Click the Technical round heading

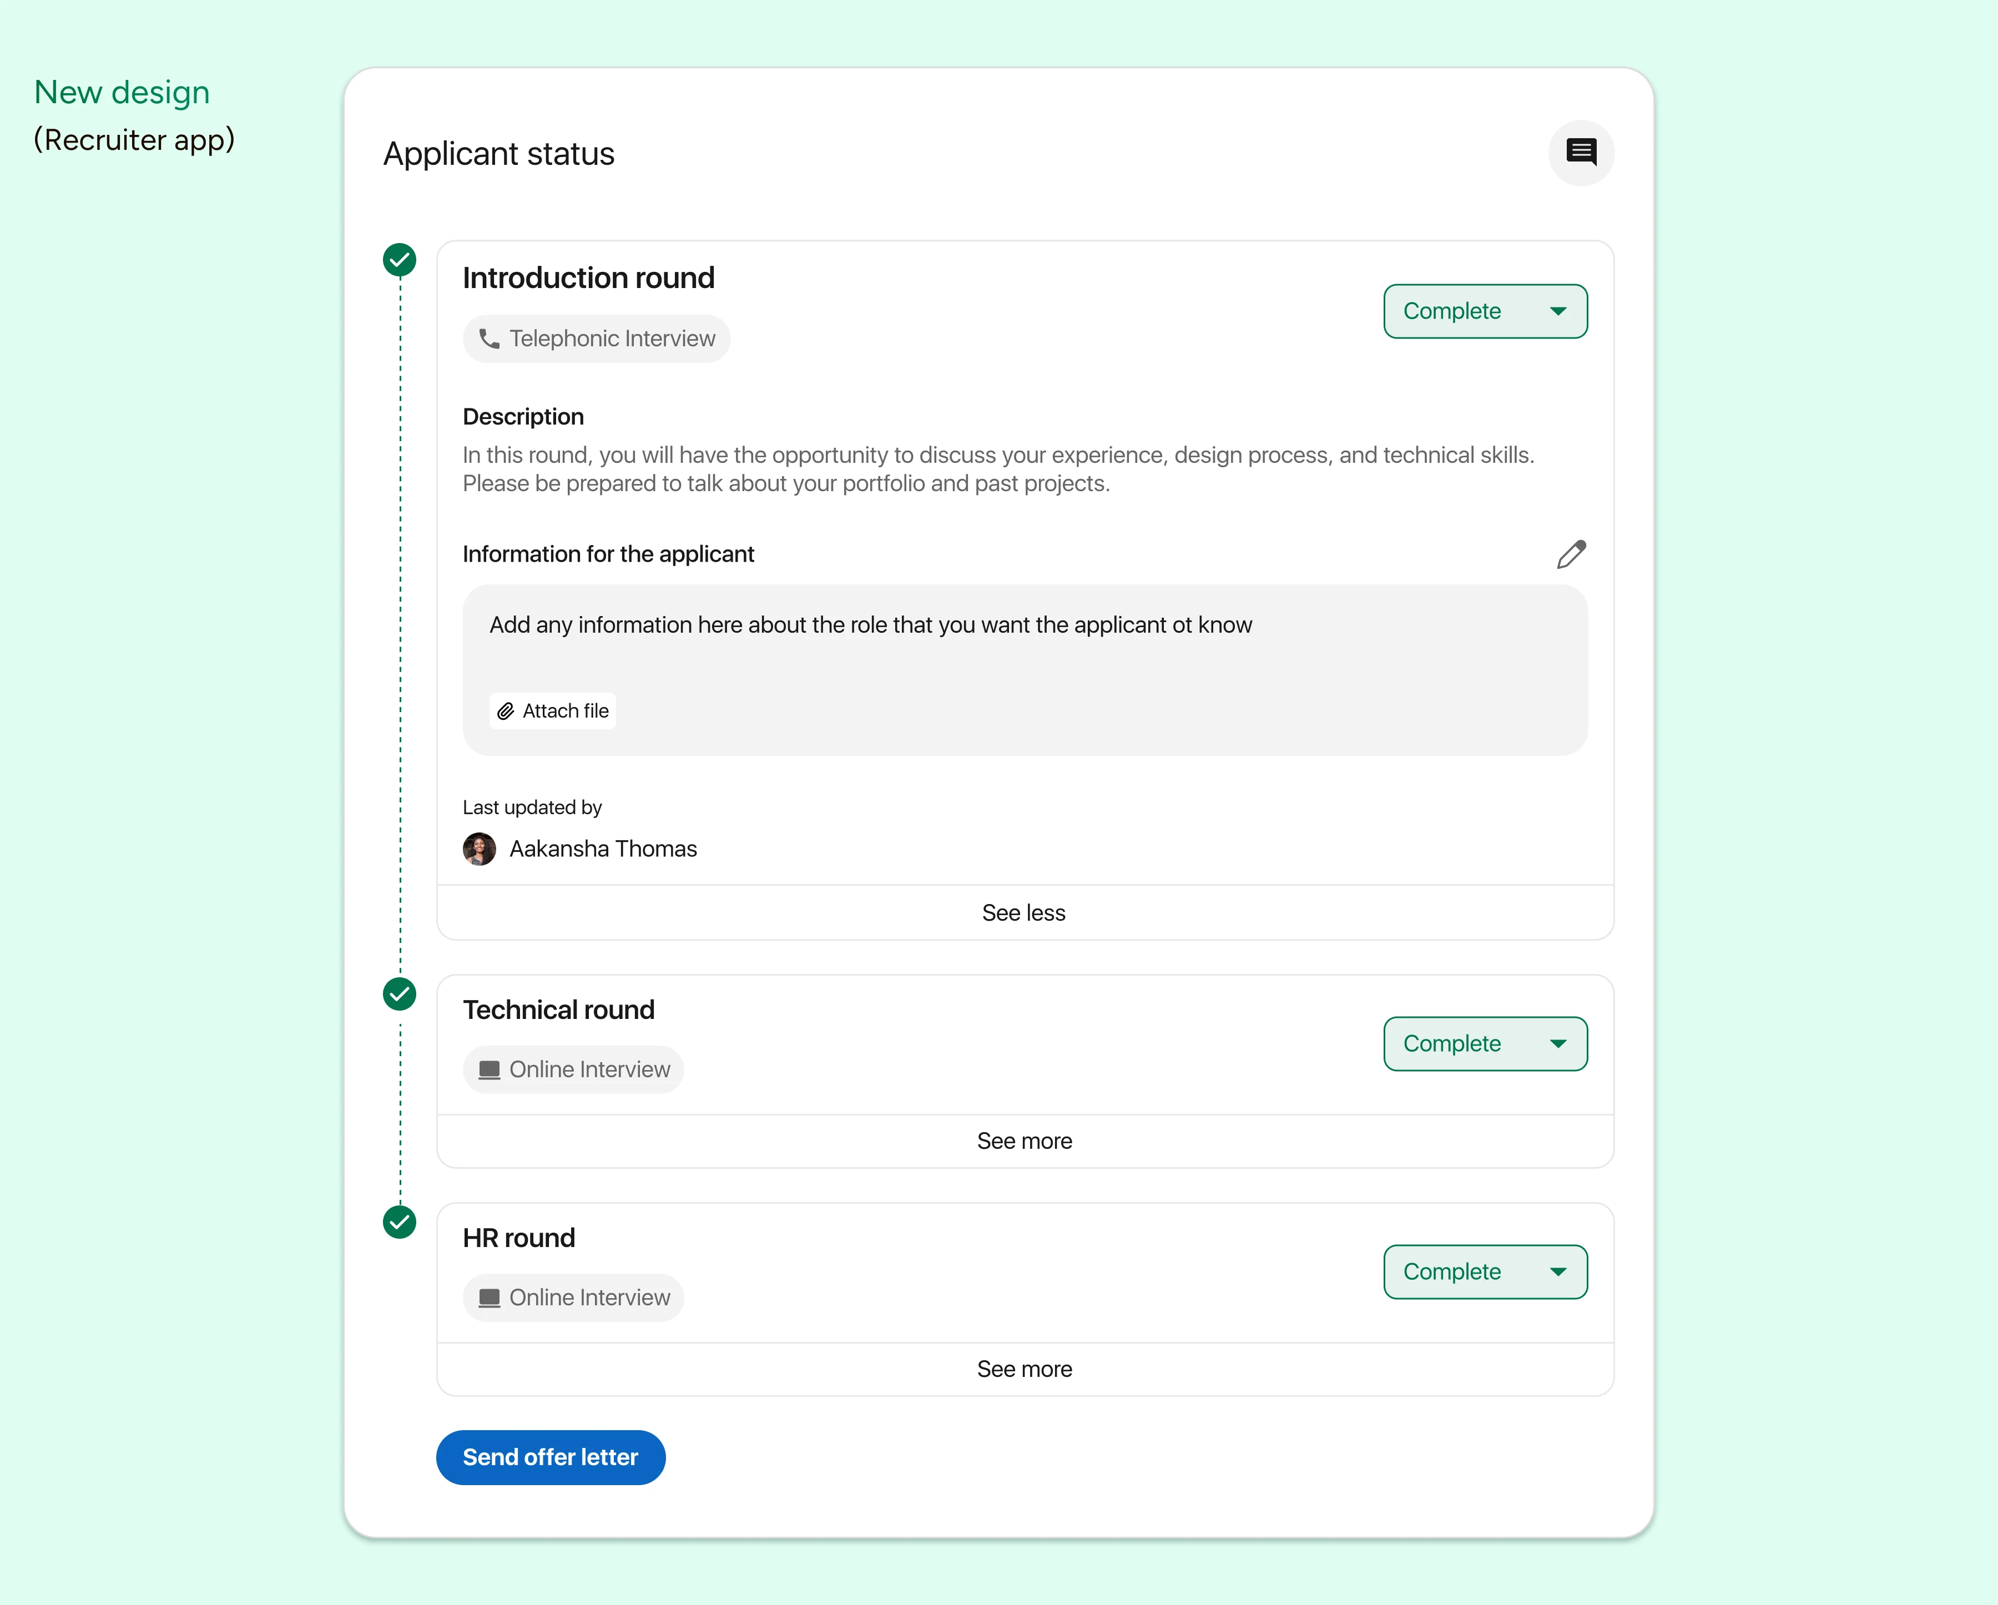559,1009
